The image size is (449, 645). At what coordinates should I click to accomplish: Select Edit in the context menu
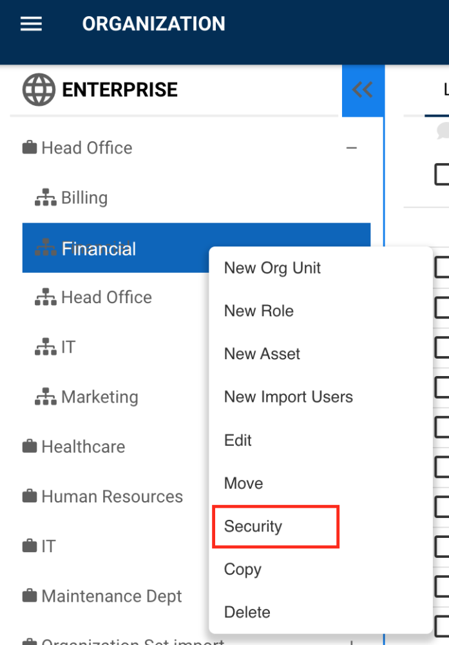tap(238, 441)
